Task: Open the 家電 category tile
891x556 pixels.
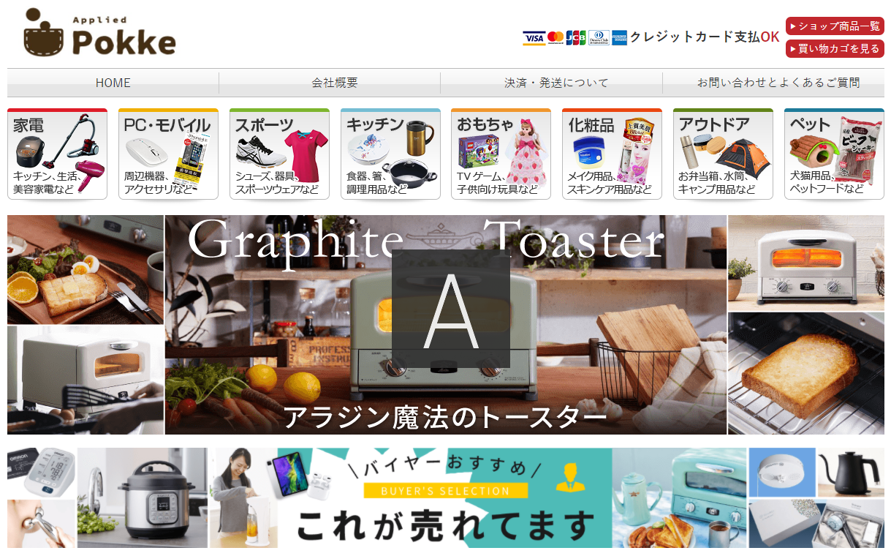Action: [x=58, y=154]
